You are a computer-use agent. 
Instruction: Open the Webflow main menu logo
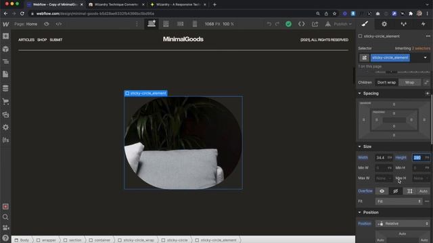point(5,24)
